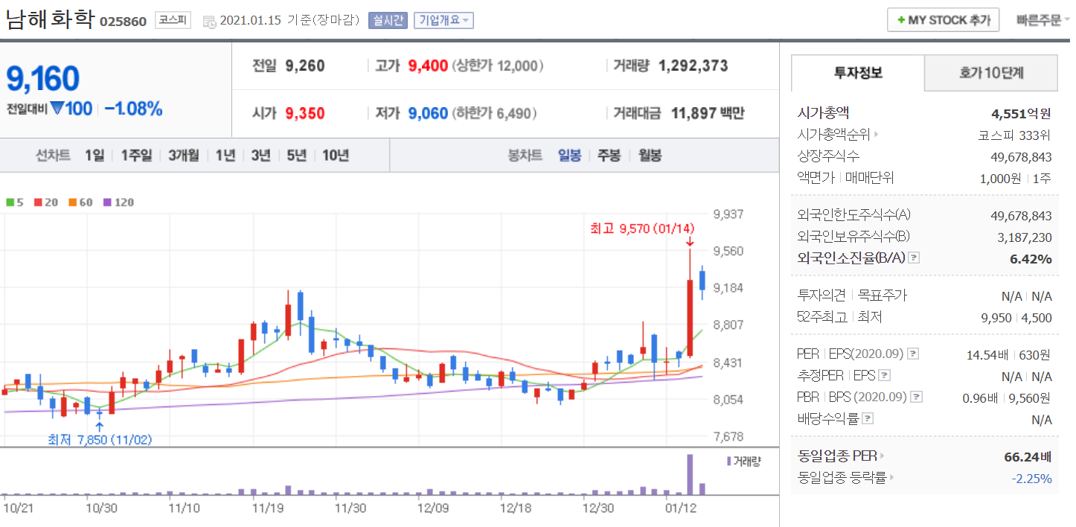Click the arrow next to 시가총액순위

point(877,135)
